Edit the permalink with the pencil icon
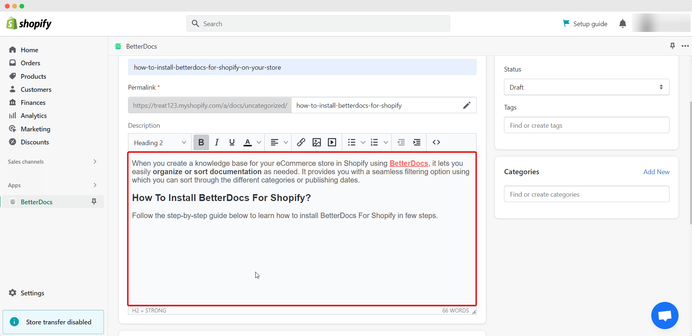 point(467,105)
